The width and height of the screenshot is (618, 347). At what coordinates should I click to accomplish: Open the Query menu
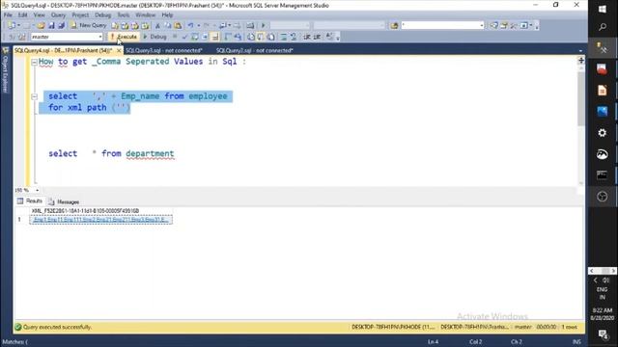[58, 15]
